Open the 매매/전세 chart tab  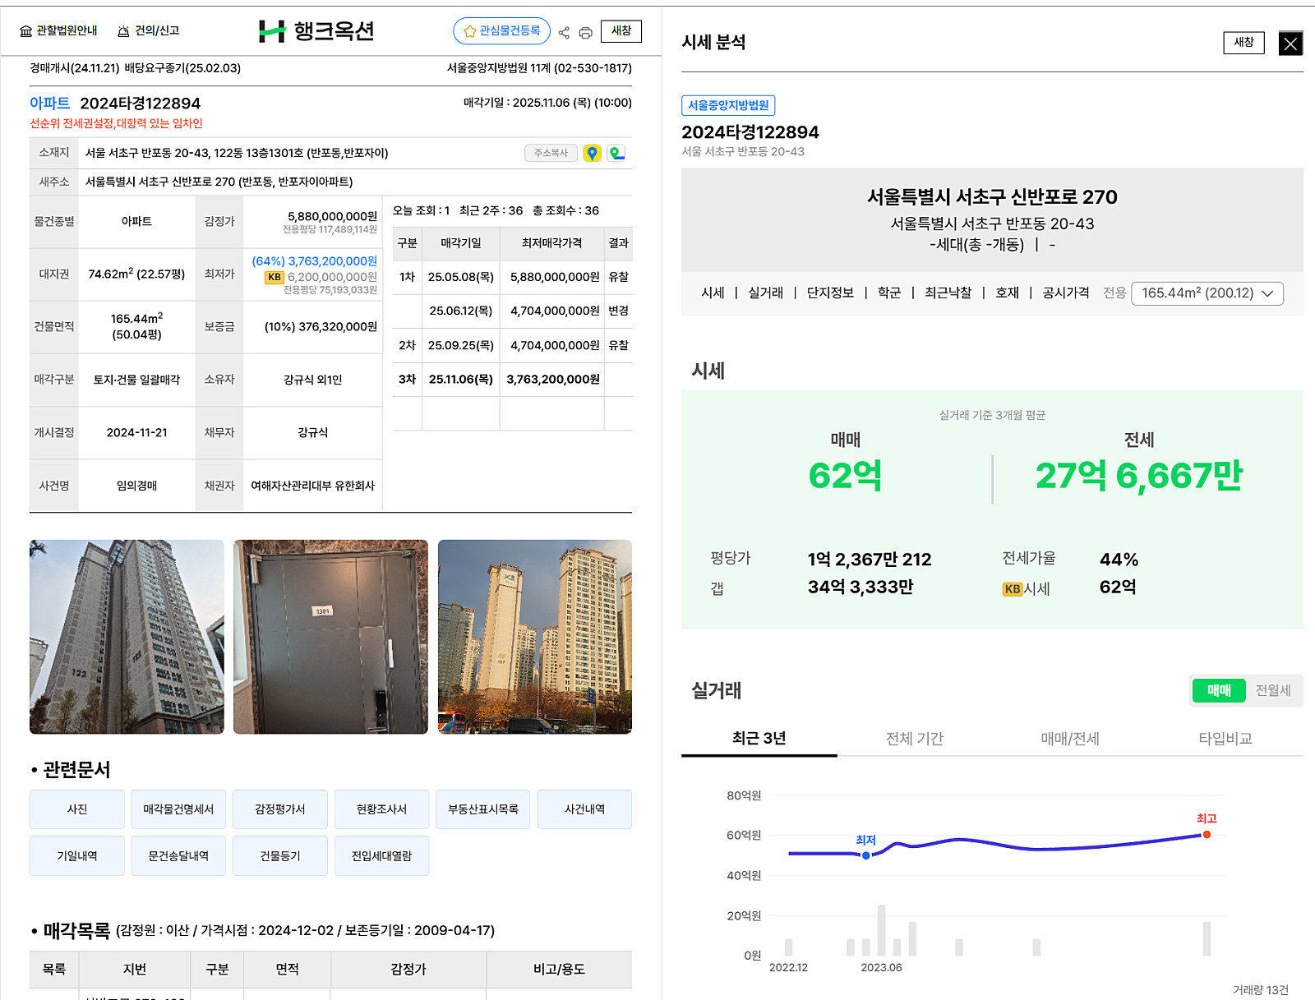tap(1069, 739)
